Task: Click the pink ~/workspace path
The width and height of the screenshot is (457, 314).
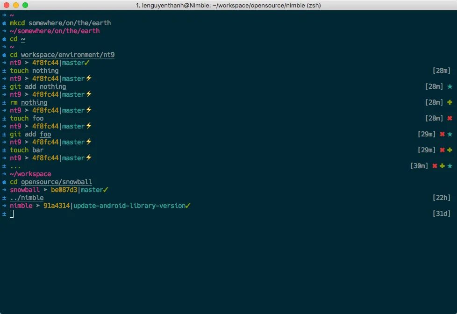Action: coord(30,174)
